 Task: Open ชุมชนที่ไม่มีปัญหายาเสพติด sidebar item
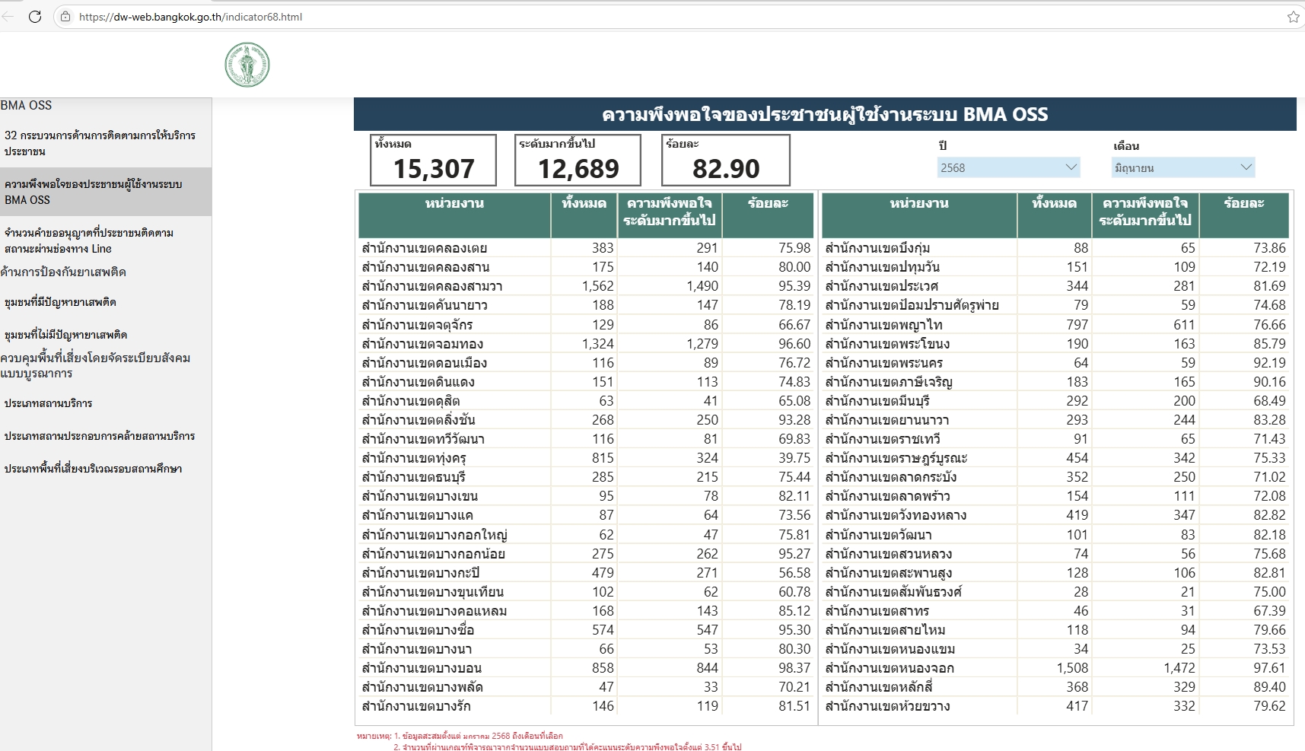point(106,335)
